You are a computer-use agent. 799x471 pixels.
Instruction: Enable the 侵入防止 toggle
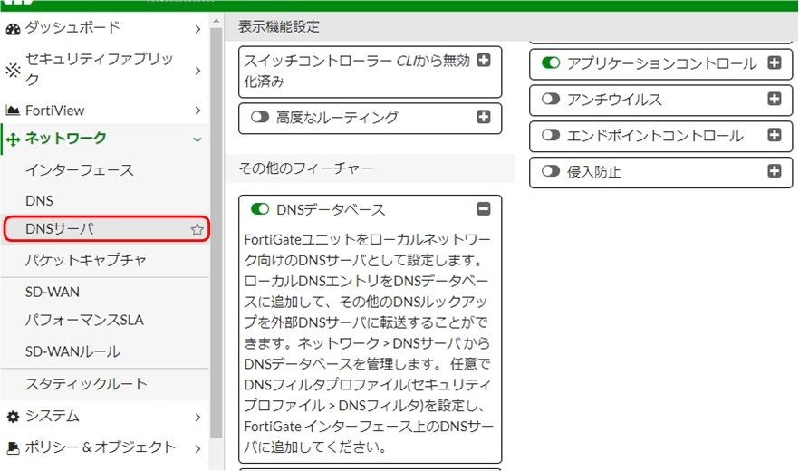551,171
